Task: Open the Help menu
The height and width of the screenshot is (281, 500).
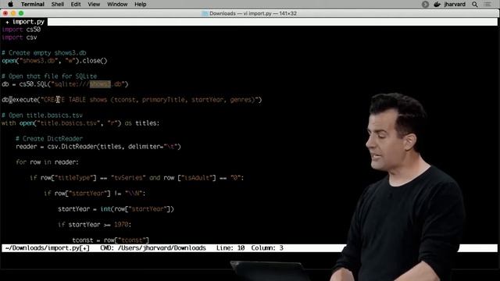Action: click(141, 4)
